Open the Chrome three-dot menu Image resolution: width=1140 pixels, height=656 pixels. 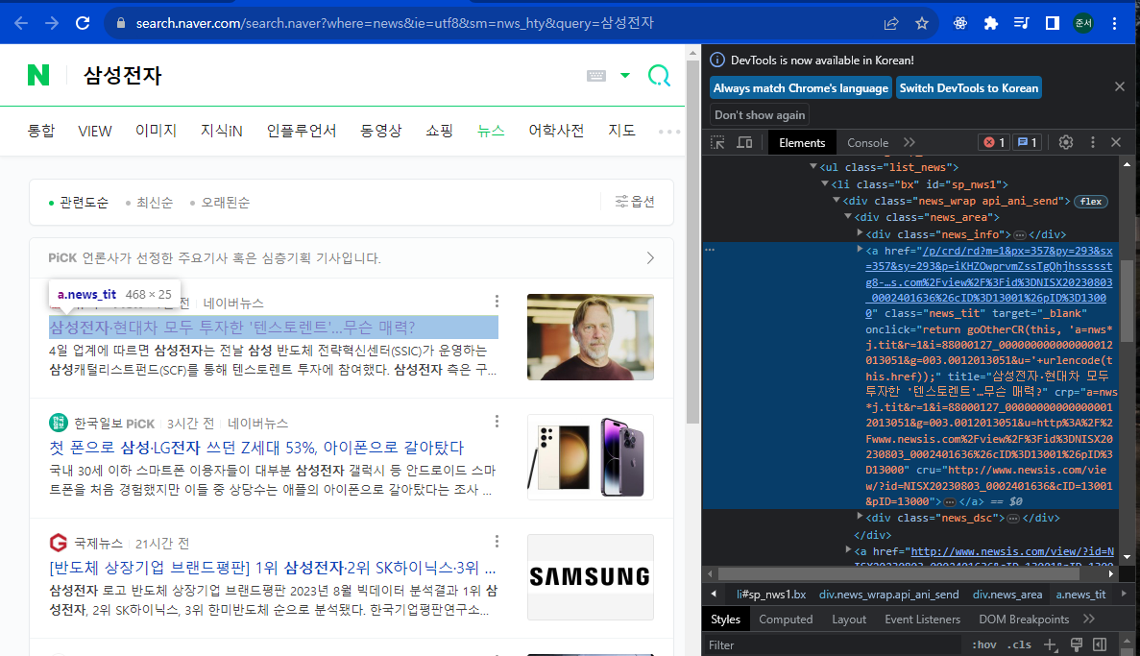click(x=1114, y=23)
